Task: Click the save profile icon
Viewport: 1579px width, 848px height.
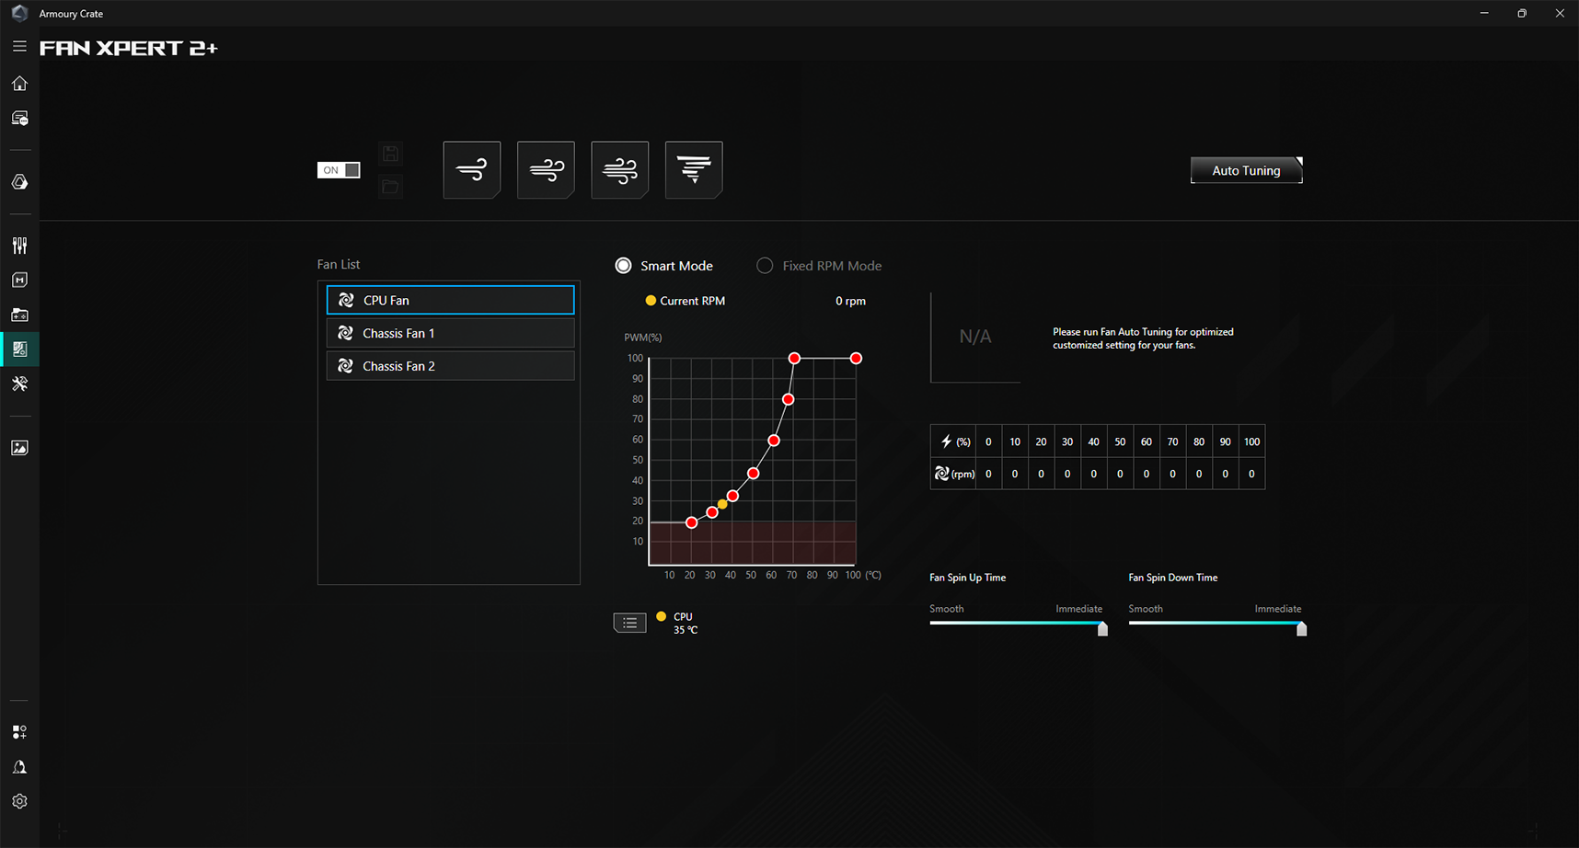Action: tap(390, 154)
